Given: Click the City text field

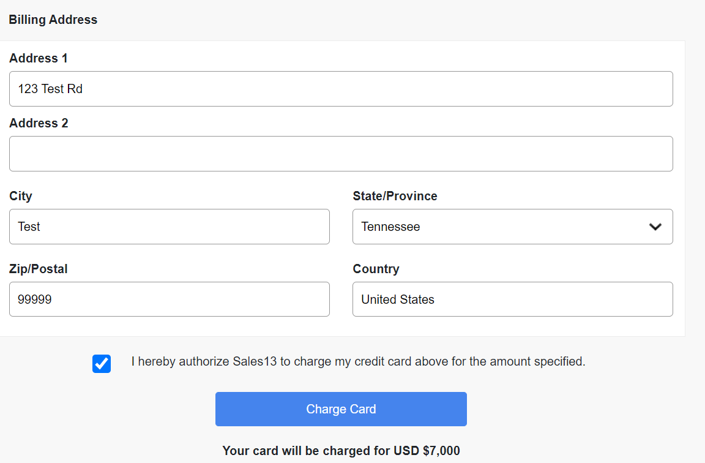Looking at the screenshot, I should [x=170, y=227].
